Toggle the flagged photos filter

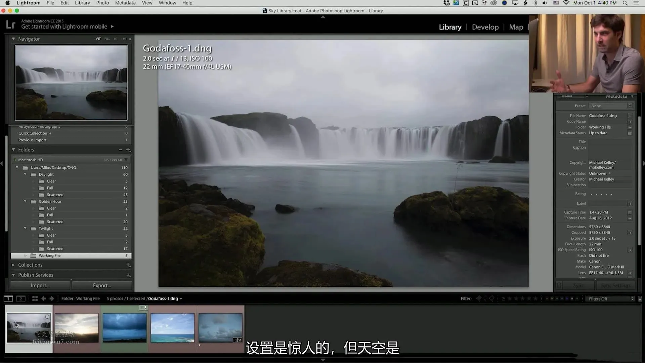(x=479, y=298)
